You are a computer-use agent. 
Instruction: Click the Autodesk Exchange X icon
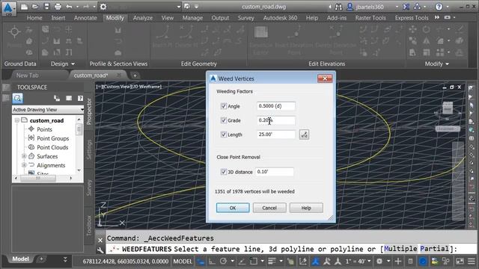(x=406, y=7)
